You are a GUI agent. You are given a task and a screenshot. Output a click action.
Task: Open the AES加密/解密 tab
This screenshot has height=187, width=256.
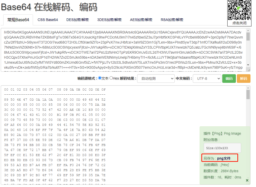click(x=141, y=20)
